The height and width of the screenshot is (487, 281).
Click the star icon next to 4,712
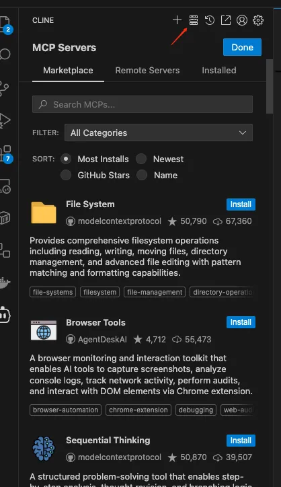pyautogui.click(x=138, y=340)
